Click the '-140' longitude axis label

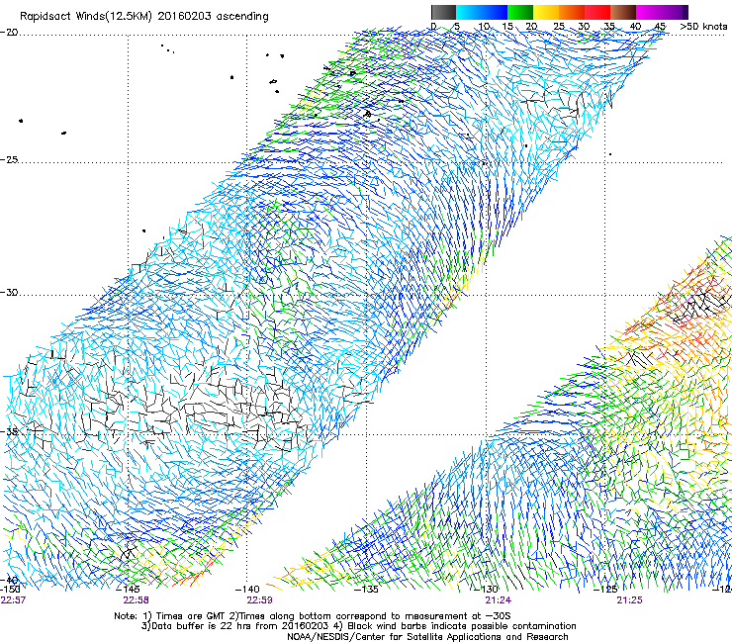coord(247,589)
